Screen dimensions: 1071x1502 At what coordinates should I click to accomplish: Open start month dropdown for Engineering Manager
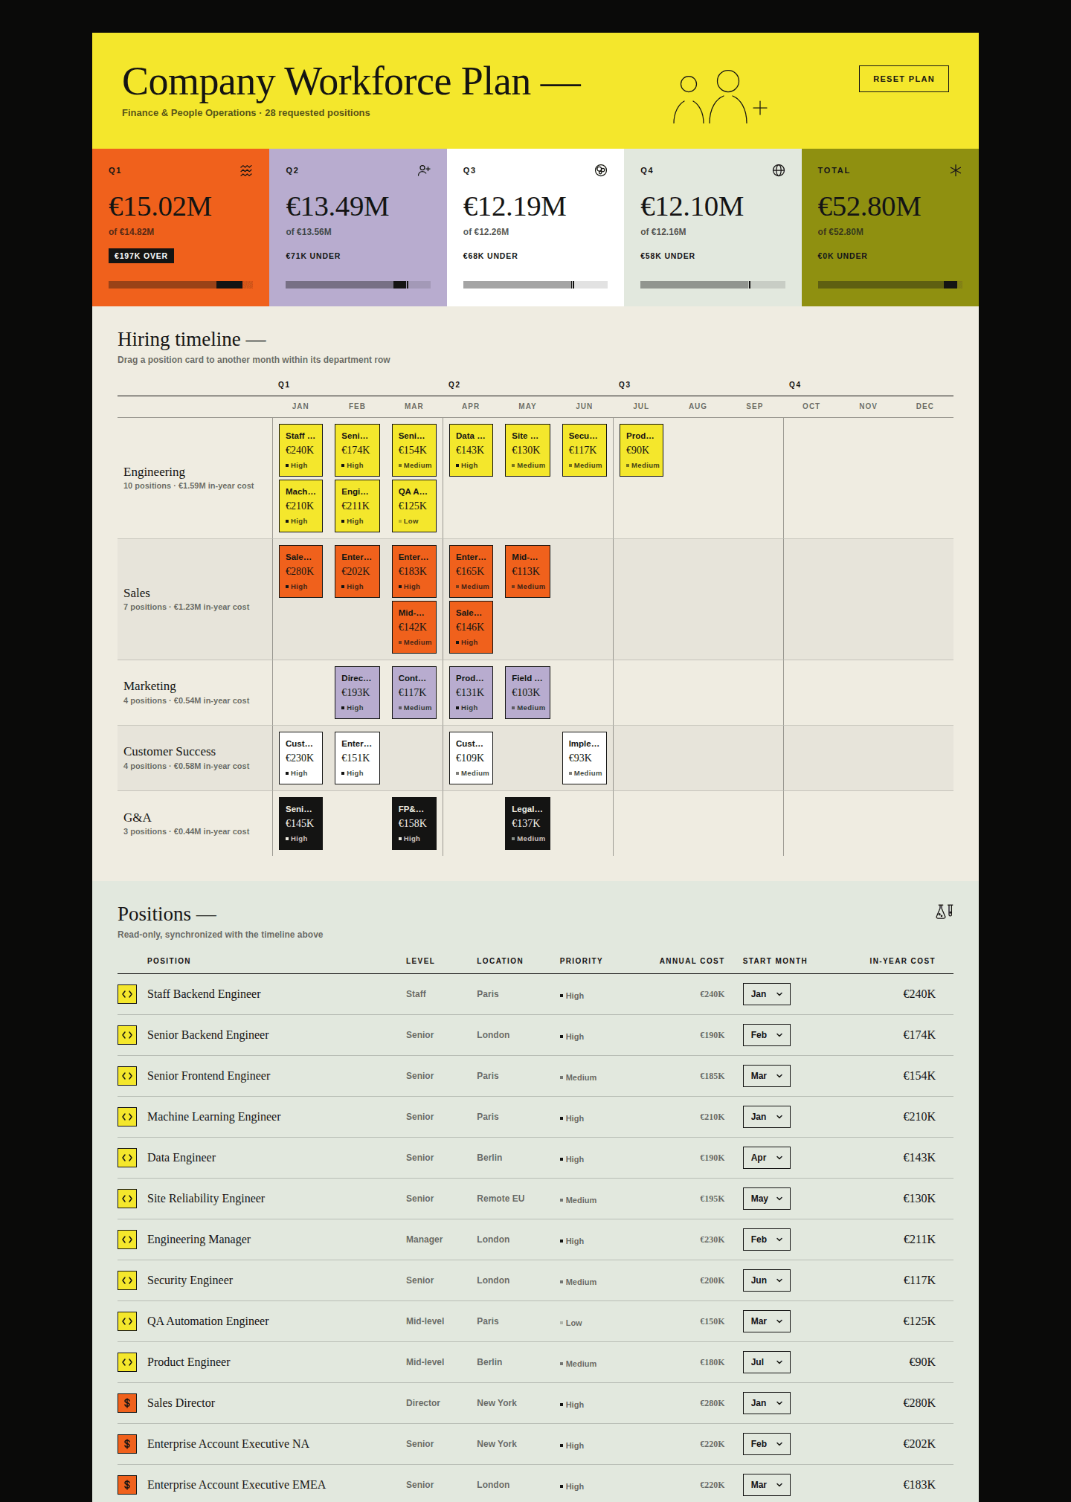coord(766,1240)
